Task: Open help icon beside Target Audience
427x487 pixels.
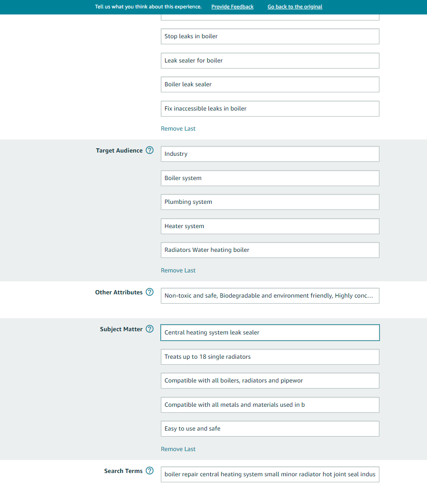Action: 150,150
